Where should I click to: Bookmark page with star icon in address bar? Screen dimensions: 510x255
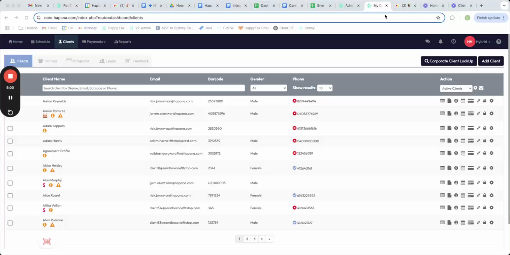438,18
